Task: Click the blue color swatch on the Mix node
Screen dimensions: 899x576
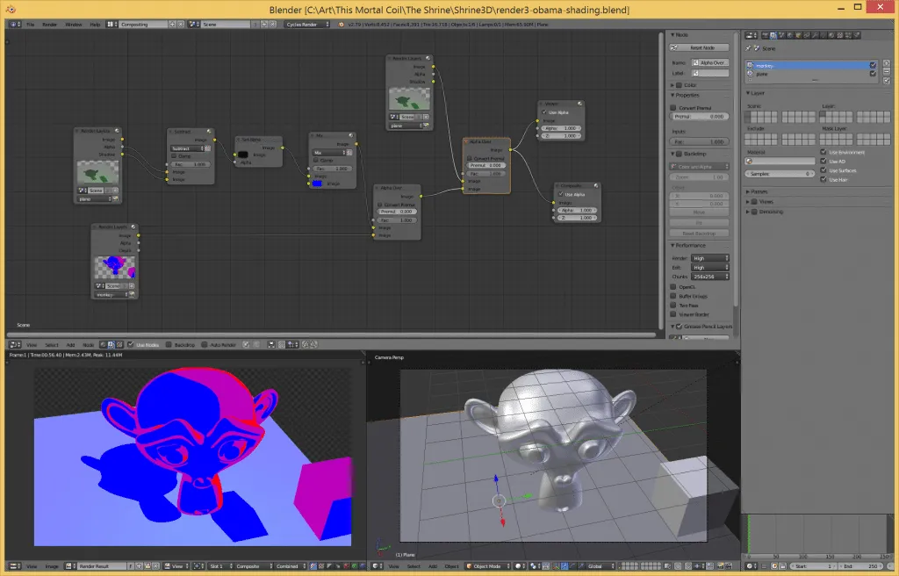Action: pyautogui.click(x=318, y=183)
